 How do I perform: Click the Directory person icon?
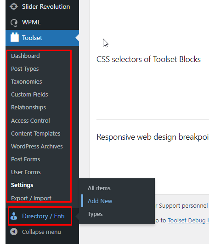pyautogui.click(x=14, y=216)
